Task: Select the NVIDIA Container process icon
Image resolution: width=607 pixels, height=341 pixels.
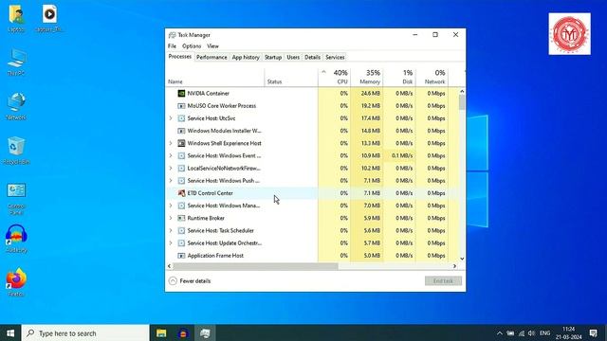Action: (181, 93)
